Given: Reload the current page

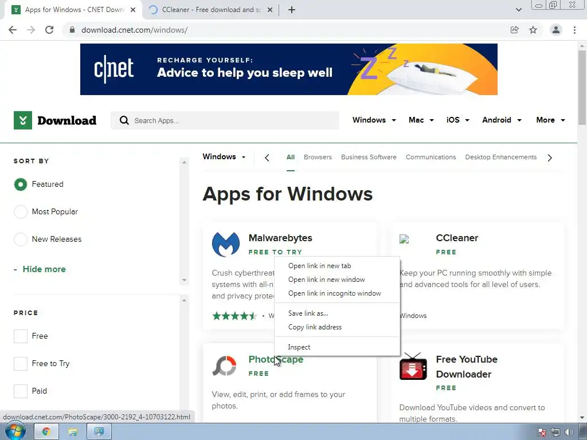Looking at the screenshot, I should point(49,30).
